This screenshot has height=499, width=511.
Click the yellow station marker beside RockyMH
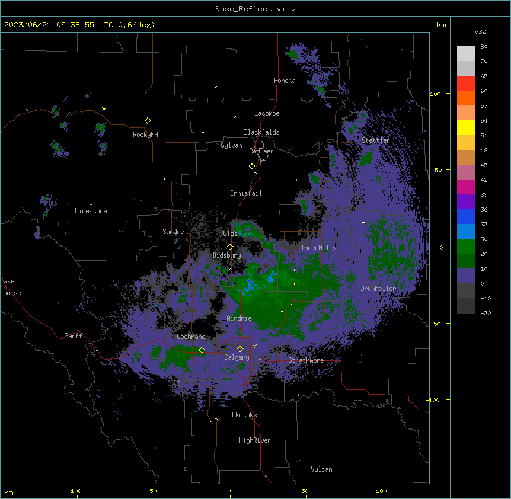pyautogui.click(x=148, y=120)
